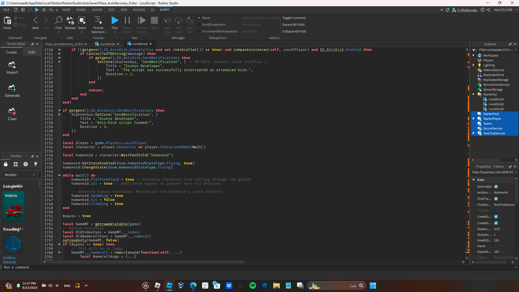Click the Undo arrow in quick access bar
Viewport: 519px width, 292px height.
point(51,10)
